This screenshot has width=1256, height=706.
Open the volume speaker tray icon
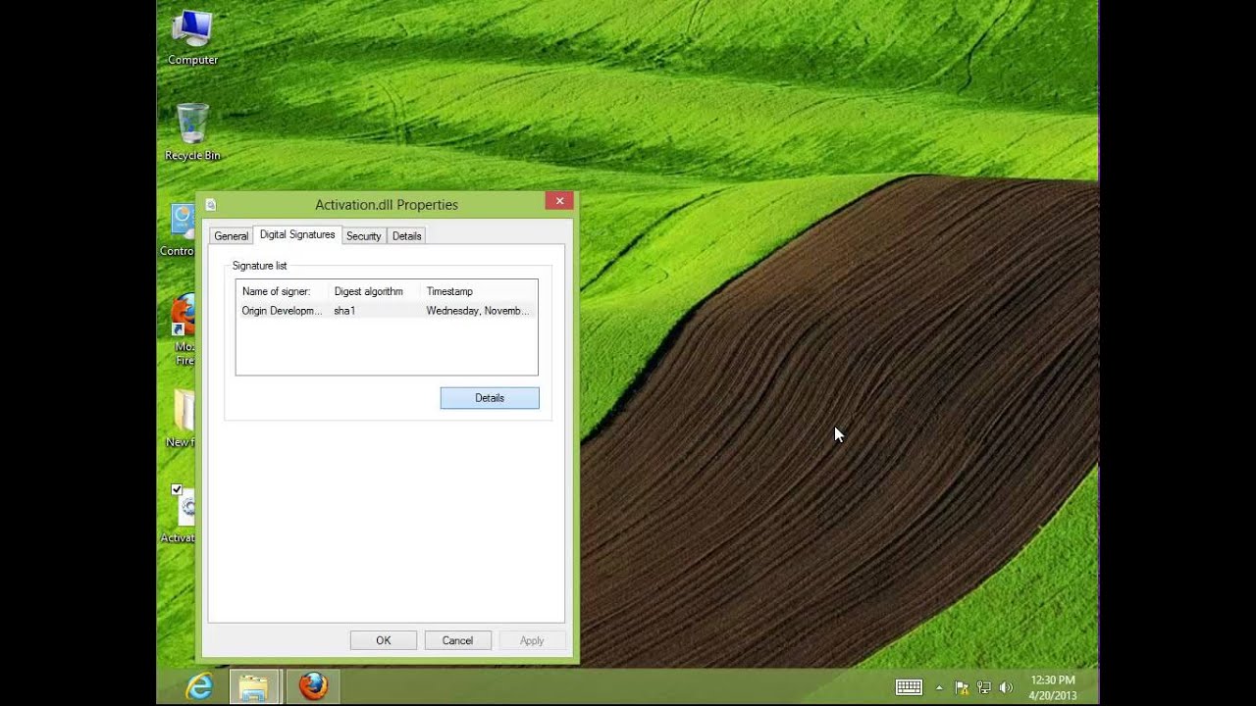pyautogui.click(x=1006, y=687)
